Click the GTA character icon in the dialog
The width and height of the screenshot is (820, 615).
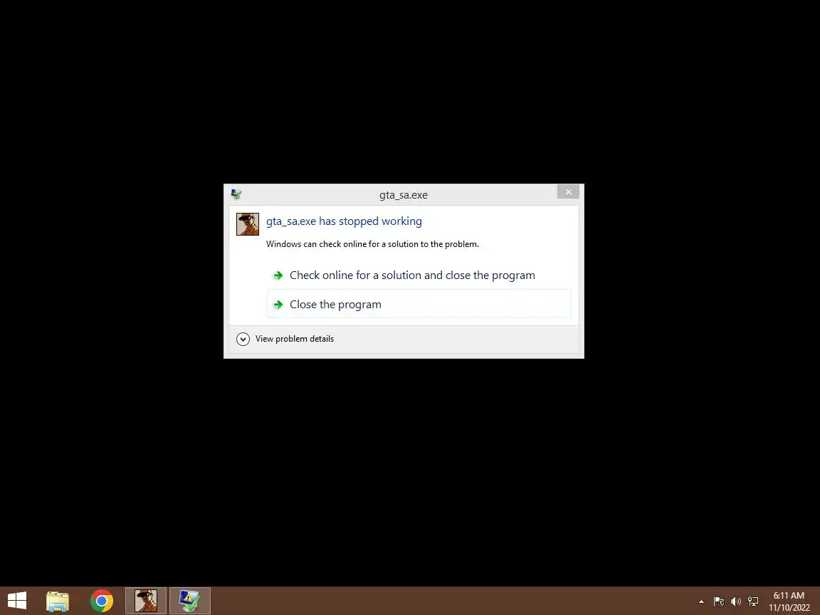[x=248, y=224]
